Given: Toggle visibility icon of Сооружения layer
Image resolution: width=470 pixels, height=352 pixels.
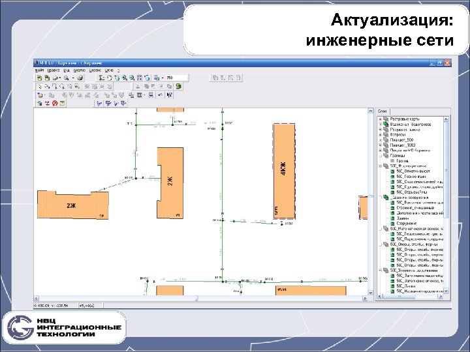Looking at the screenshot, I should point(392,224).
